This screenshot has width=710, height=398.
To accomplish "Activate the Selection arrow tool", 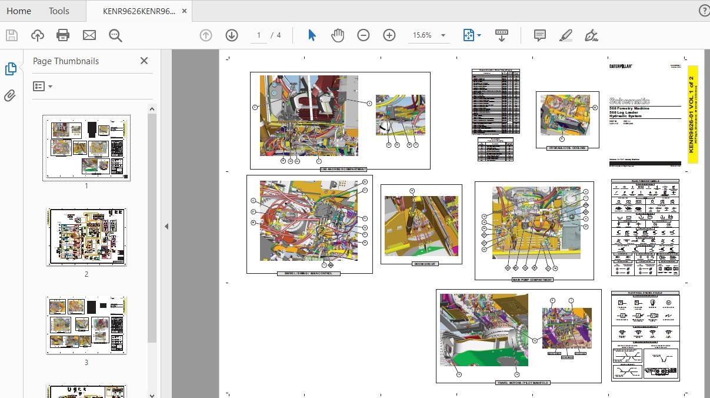I will pyautogui.click(x=312, y=35).
